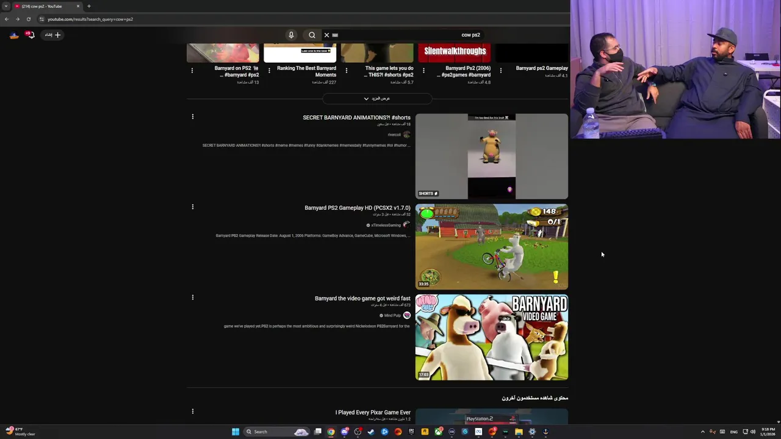This screenshot has width=781, height=439.
Task: Open the Mind Pulp channel link
Action: point(392,315)
